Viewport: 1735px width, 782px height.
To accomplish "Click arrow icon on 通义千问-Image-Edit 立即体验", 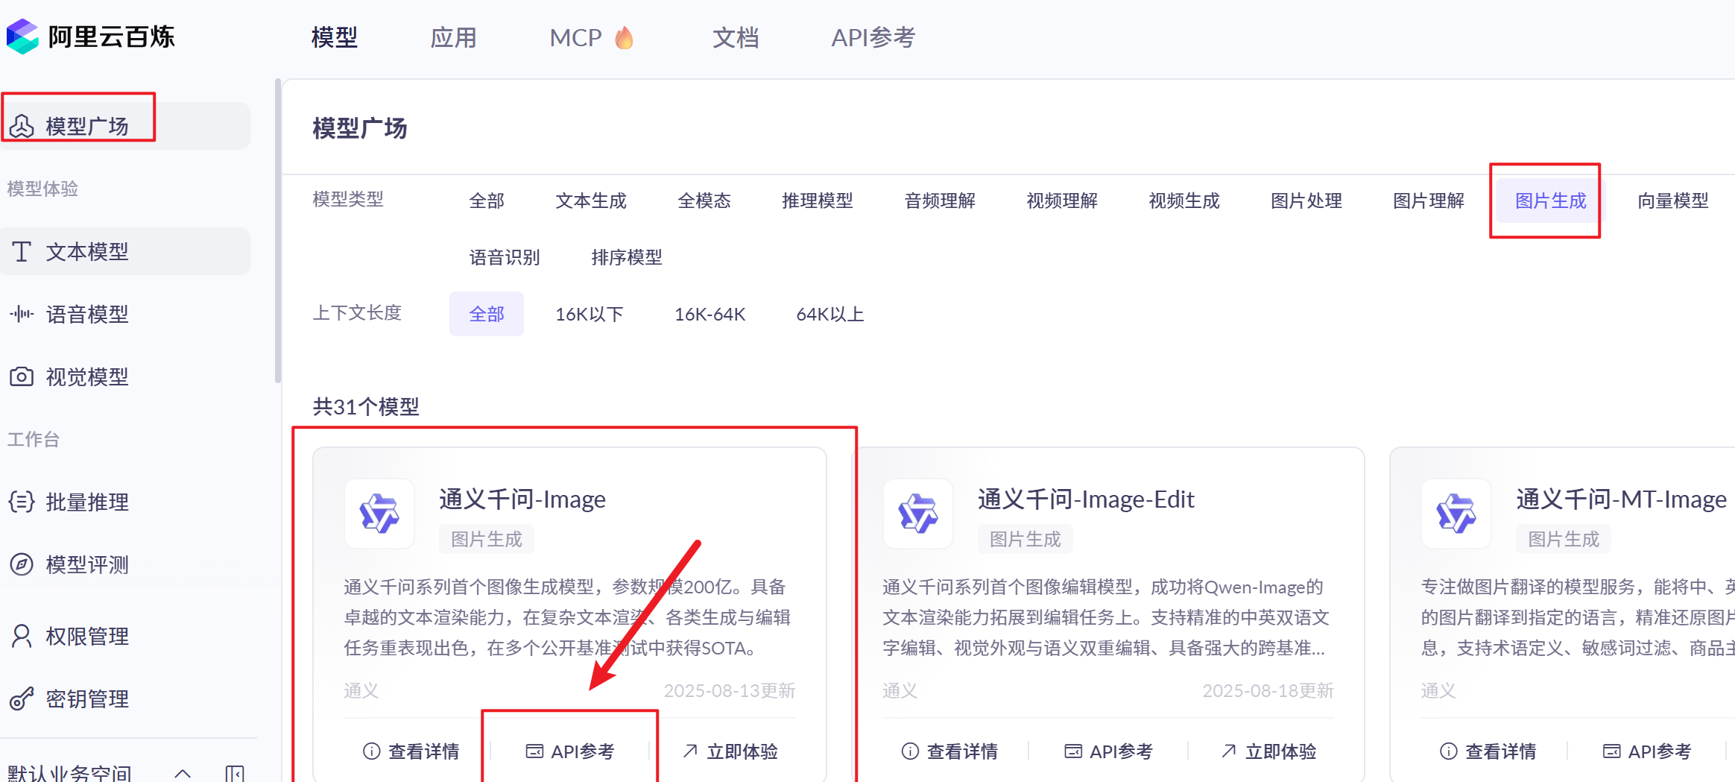I will [1229, 751].
